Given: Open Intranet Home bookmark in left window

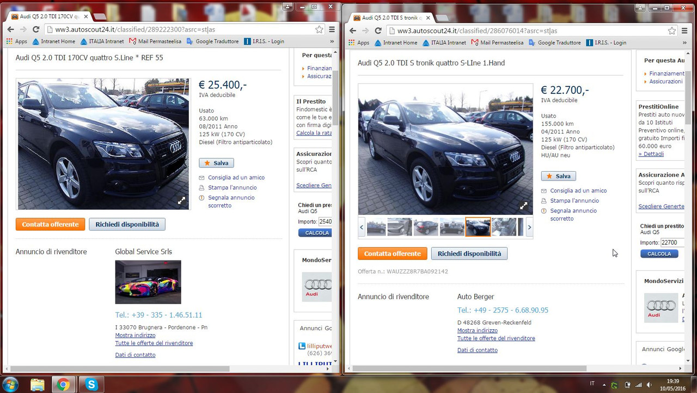Looking at the screenshot, I should click(x=54, y=41).
